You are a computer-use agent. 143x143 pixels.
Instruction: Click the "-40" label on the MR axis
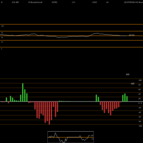click(140, 112)
